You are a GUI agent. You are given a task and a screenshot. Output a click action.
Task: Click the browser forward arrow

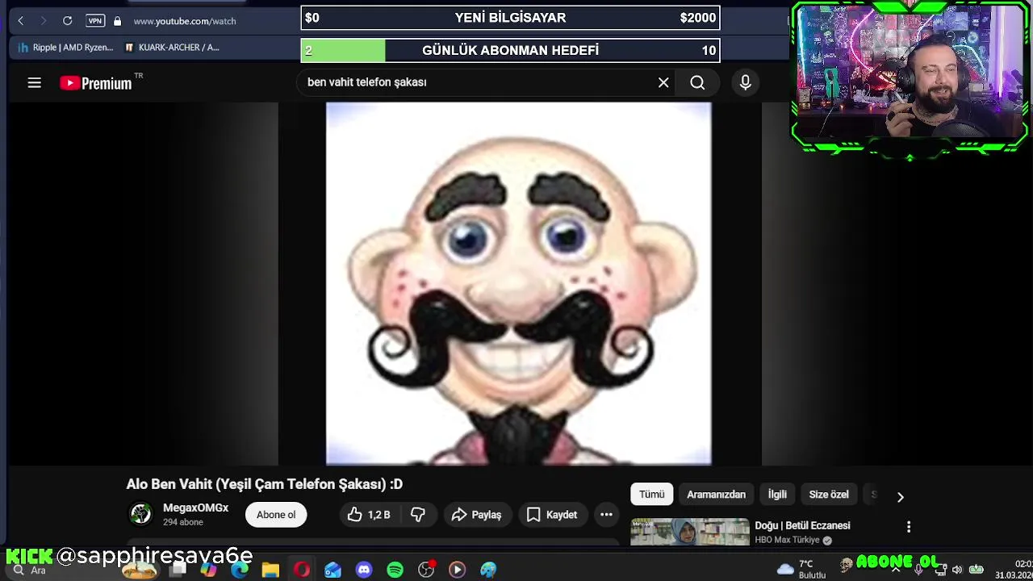(44, 21)
